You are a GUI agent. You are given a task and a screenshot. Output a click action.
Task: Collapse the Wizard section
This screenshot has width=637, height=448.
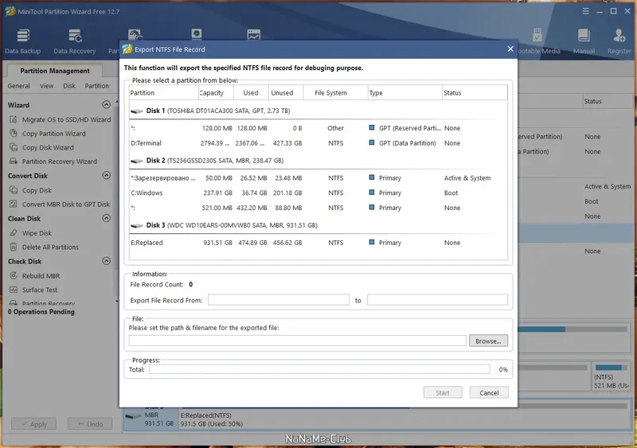(107, 105)
